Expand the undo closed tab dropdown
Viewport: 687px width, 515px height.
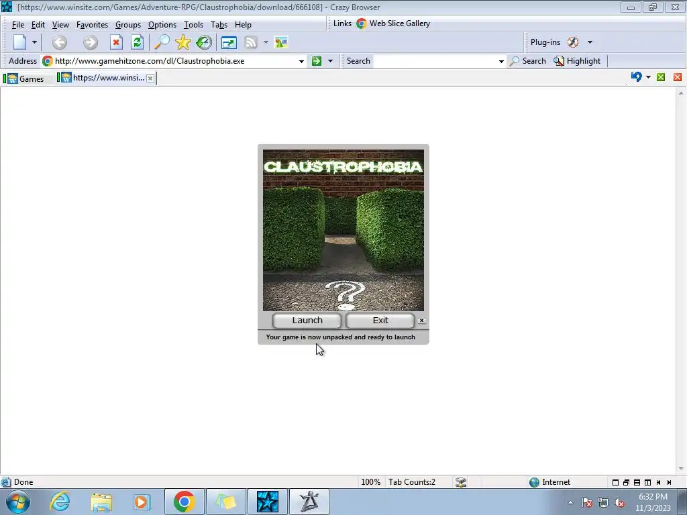click(x=649, y=78)
